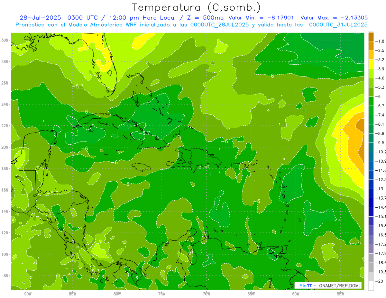The height and width of the screenshot is (298, 386).
Task: Click the '75W' longitude axis label
Action: pos(162,294)
